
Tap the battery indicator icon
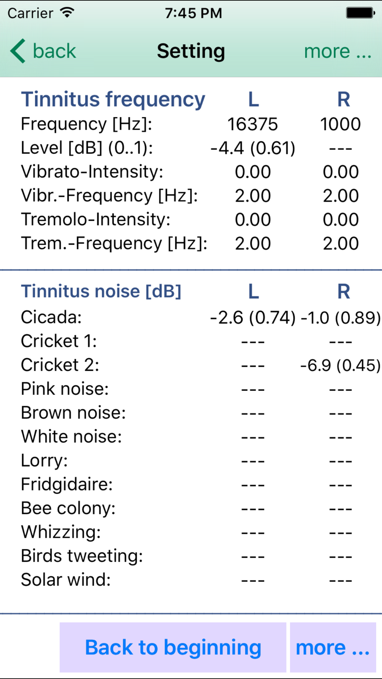pos(361,13)
